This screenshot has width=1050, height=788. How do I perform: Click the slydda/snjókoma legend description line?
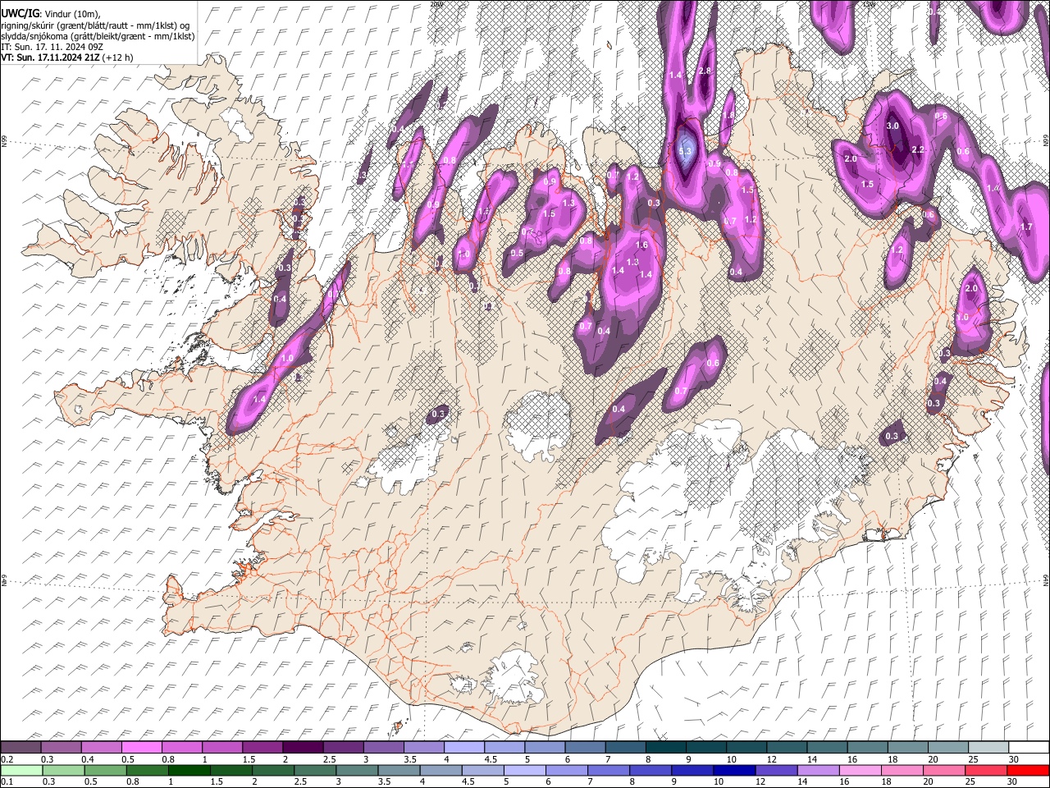click(x=98, y=36)
